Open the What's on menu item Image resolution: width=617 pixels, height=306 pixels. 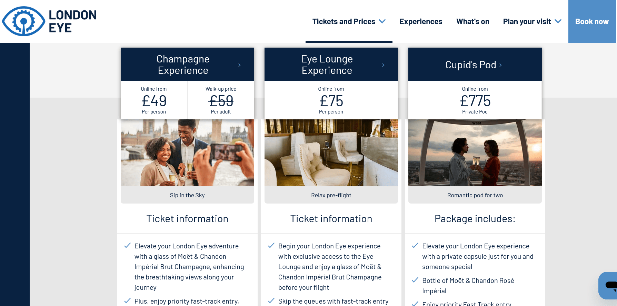click(x=472, y=21)
